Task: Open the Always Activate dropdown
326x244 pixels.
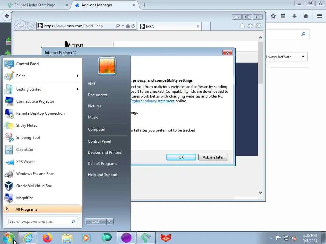Action: 286,57
